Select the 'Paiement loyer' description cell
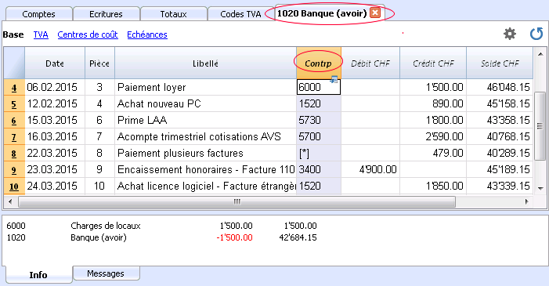The height and width of the screenshot is (286, 549). 205,87
